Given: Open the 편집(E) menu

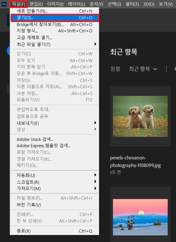Looking at the screenshot, I should tap(36, 4).
